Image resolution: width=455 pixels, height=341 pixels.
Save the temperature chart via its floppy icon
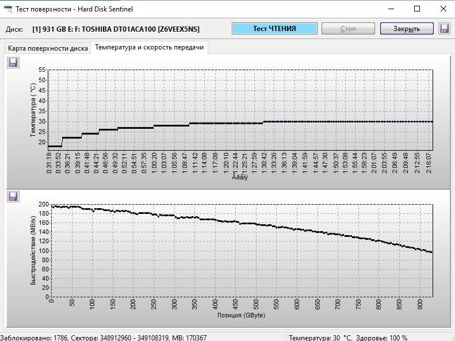coord(13,63)
